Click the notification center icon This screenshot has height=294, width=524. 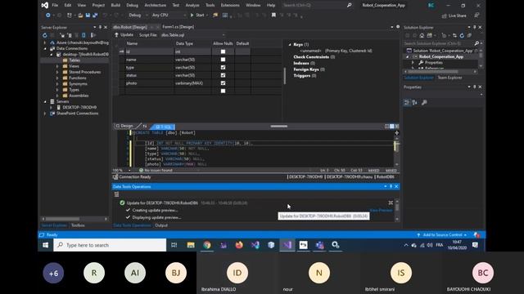click(475, 245)
